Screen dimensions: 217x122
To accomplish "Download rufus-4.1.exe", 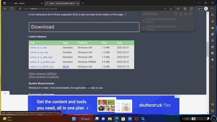I will [38, 47].
